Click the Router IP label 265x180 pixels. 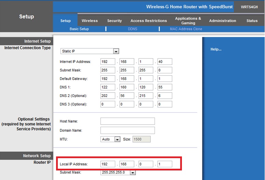point(42,162)
